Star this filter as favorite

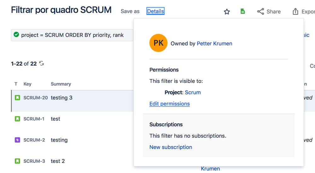[x=227, y=12]
